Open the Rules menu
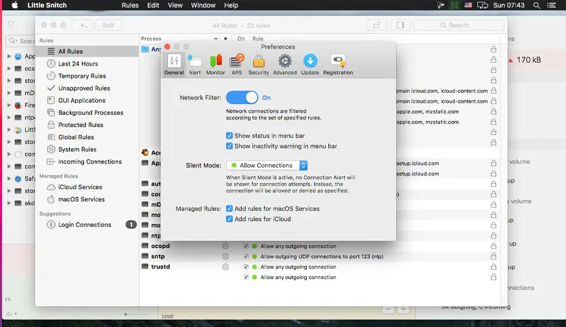The height and width of the screenshot is (327, 566). click(130, 5)
